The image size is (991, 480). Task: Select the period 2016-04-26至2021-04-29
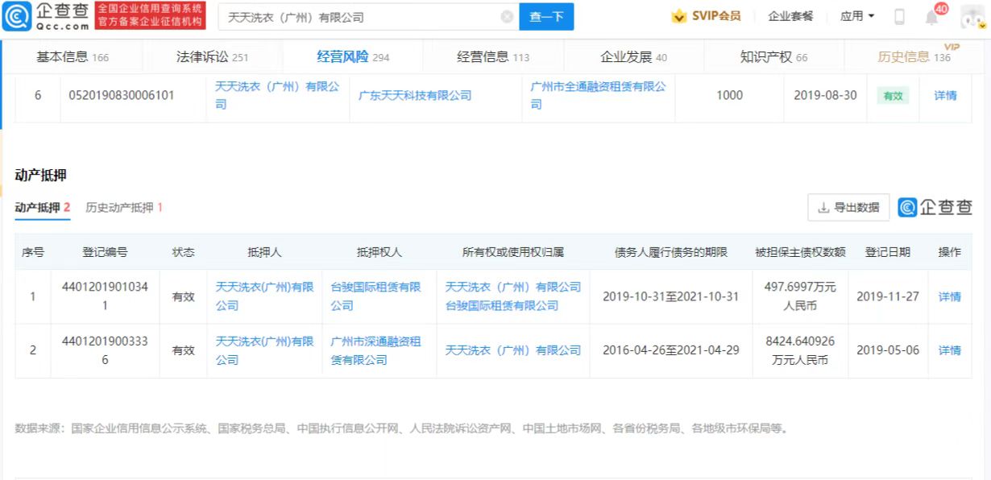click(x=670, y=350)
